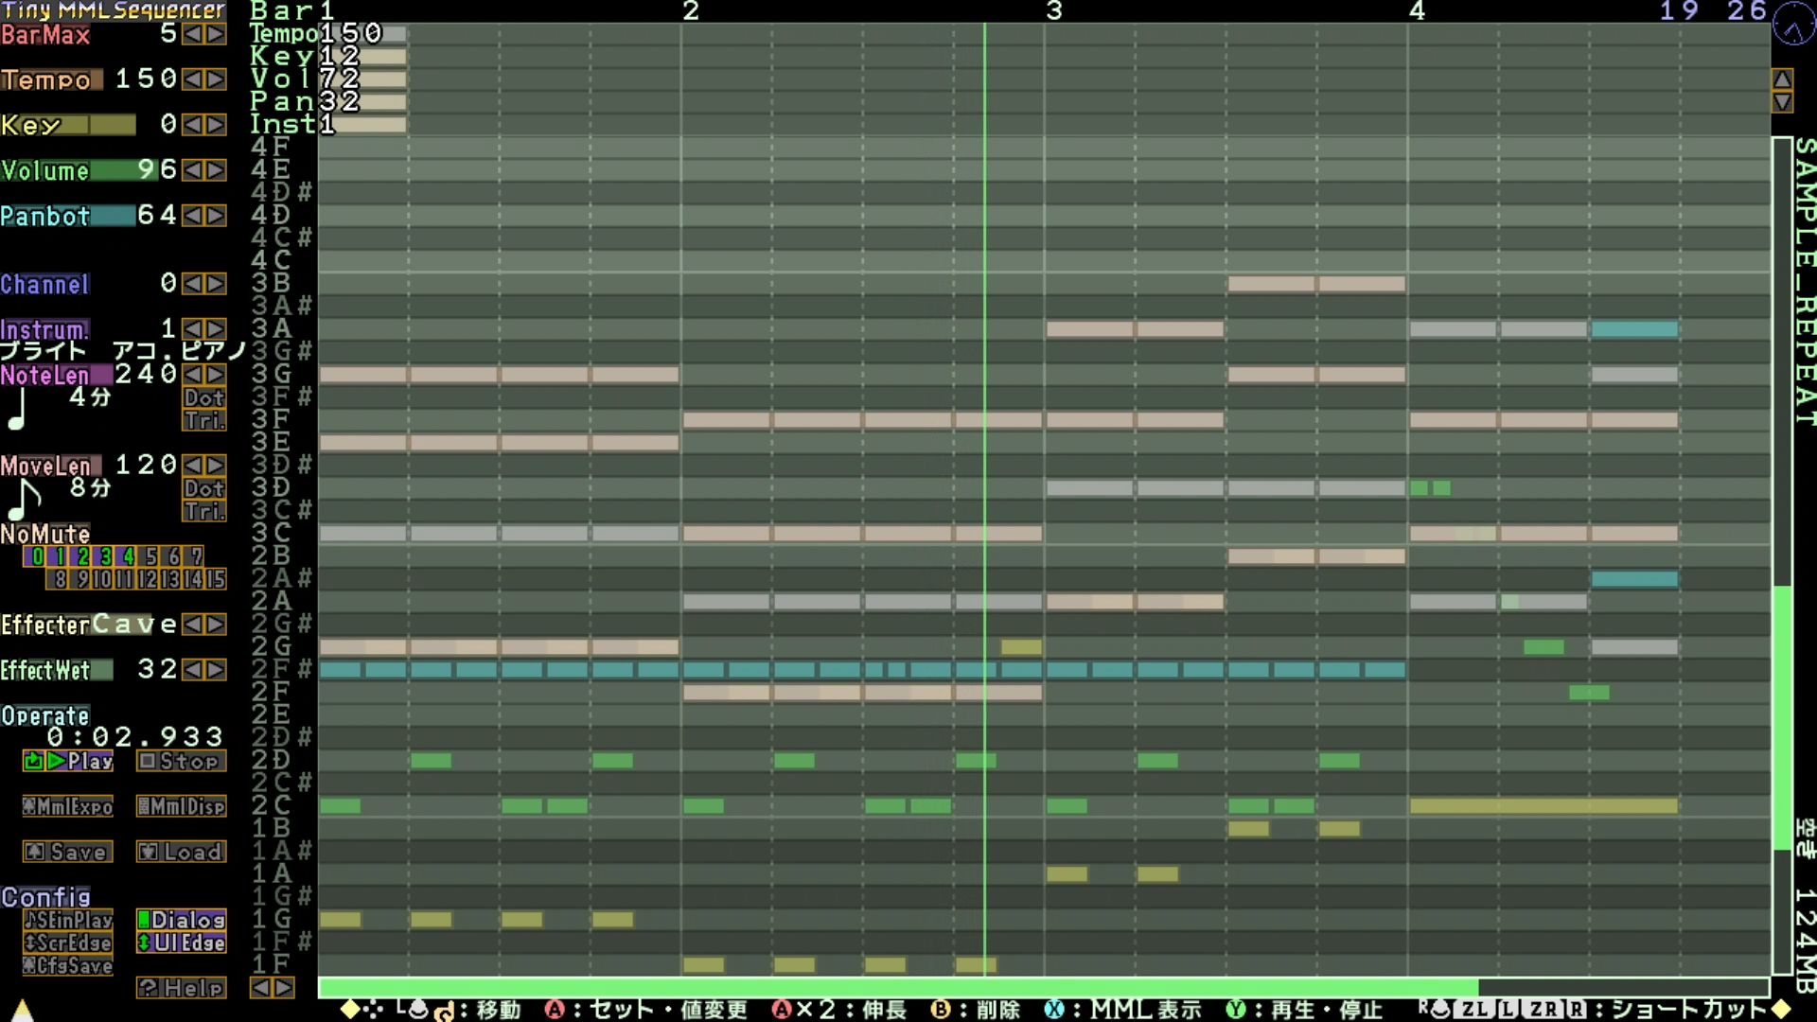Toggle mute for channel 7

(x=194, y=556)
